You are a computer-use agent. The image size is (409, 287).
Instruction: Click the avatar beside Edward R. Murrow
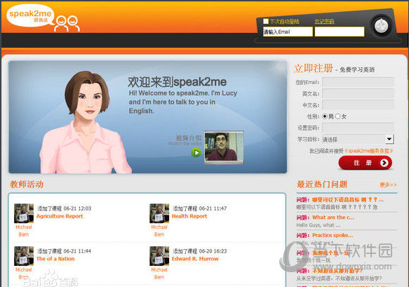click(x=159, y=256)
